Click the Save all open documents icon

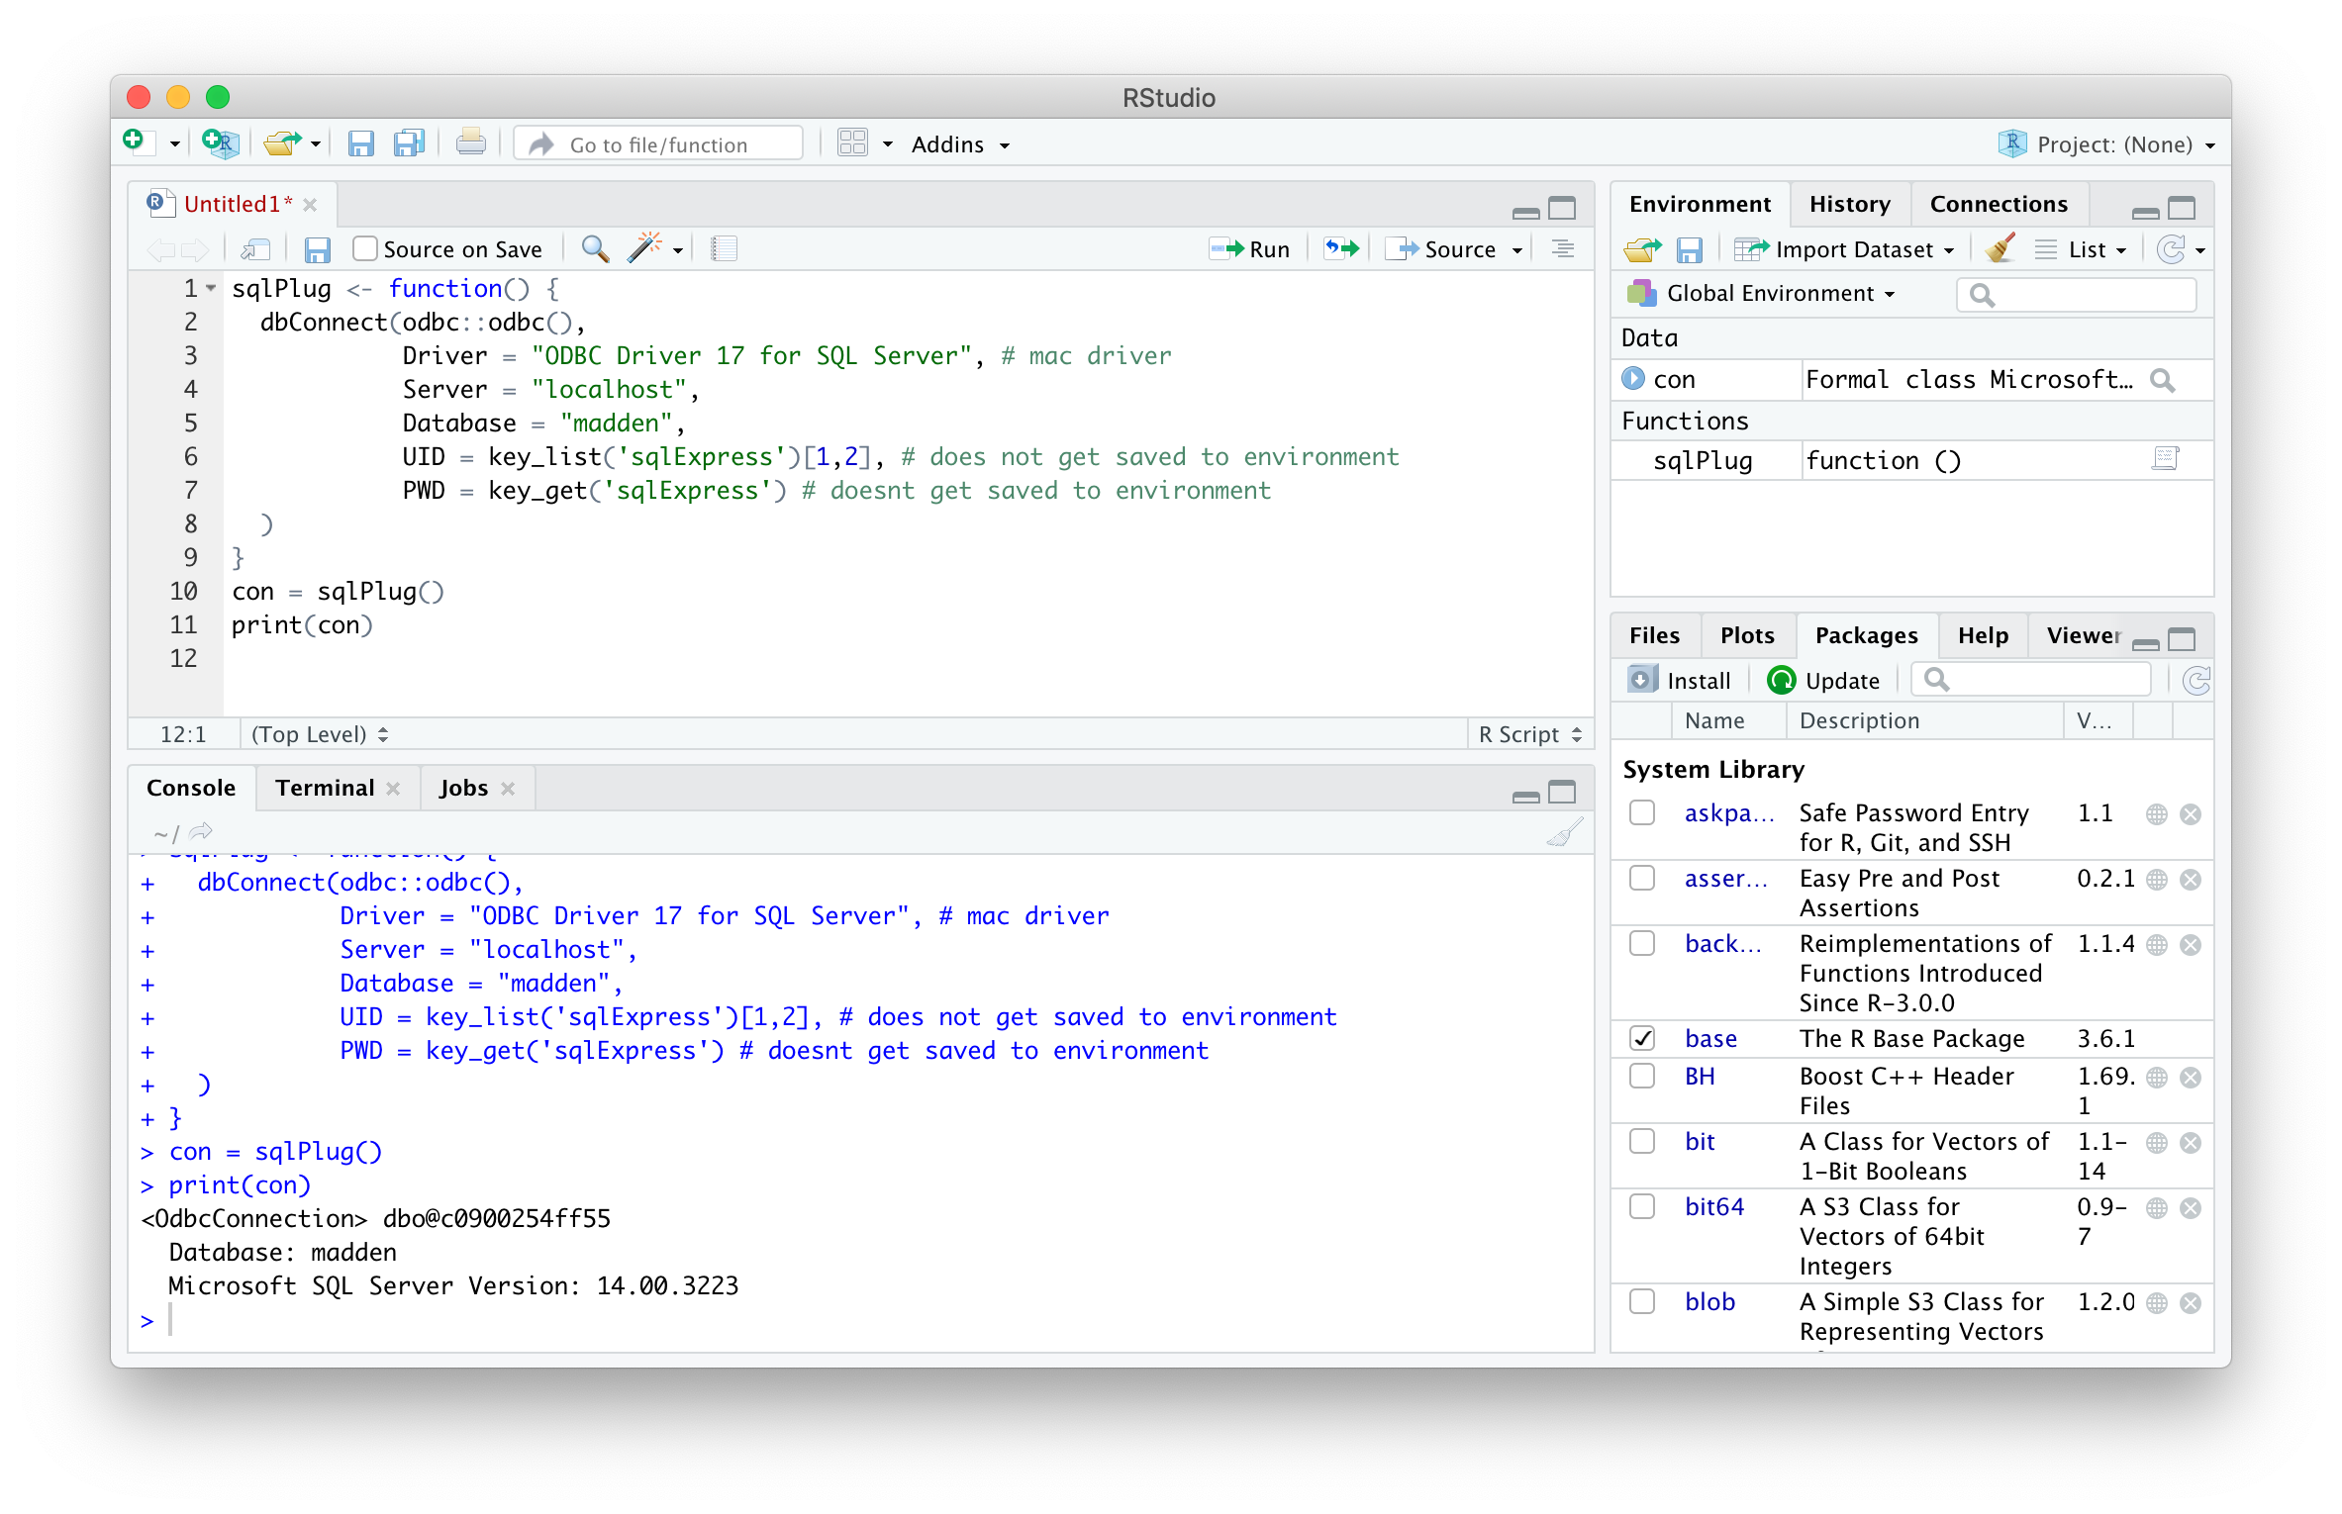[409, 144]
